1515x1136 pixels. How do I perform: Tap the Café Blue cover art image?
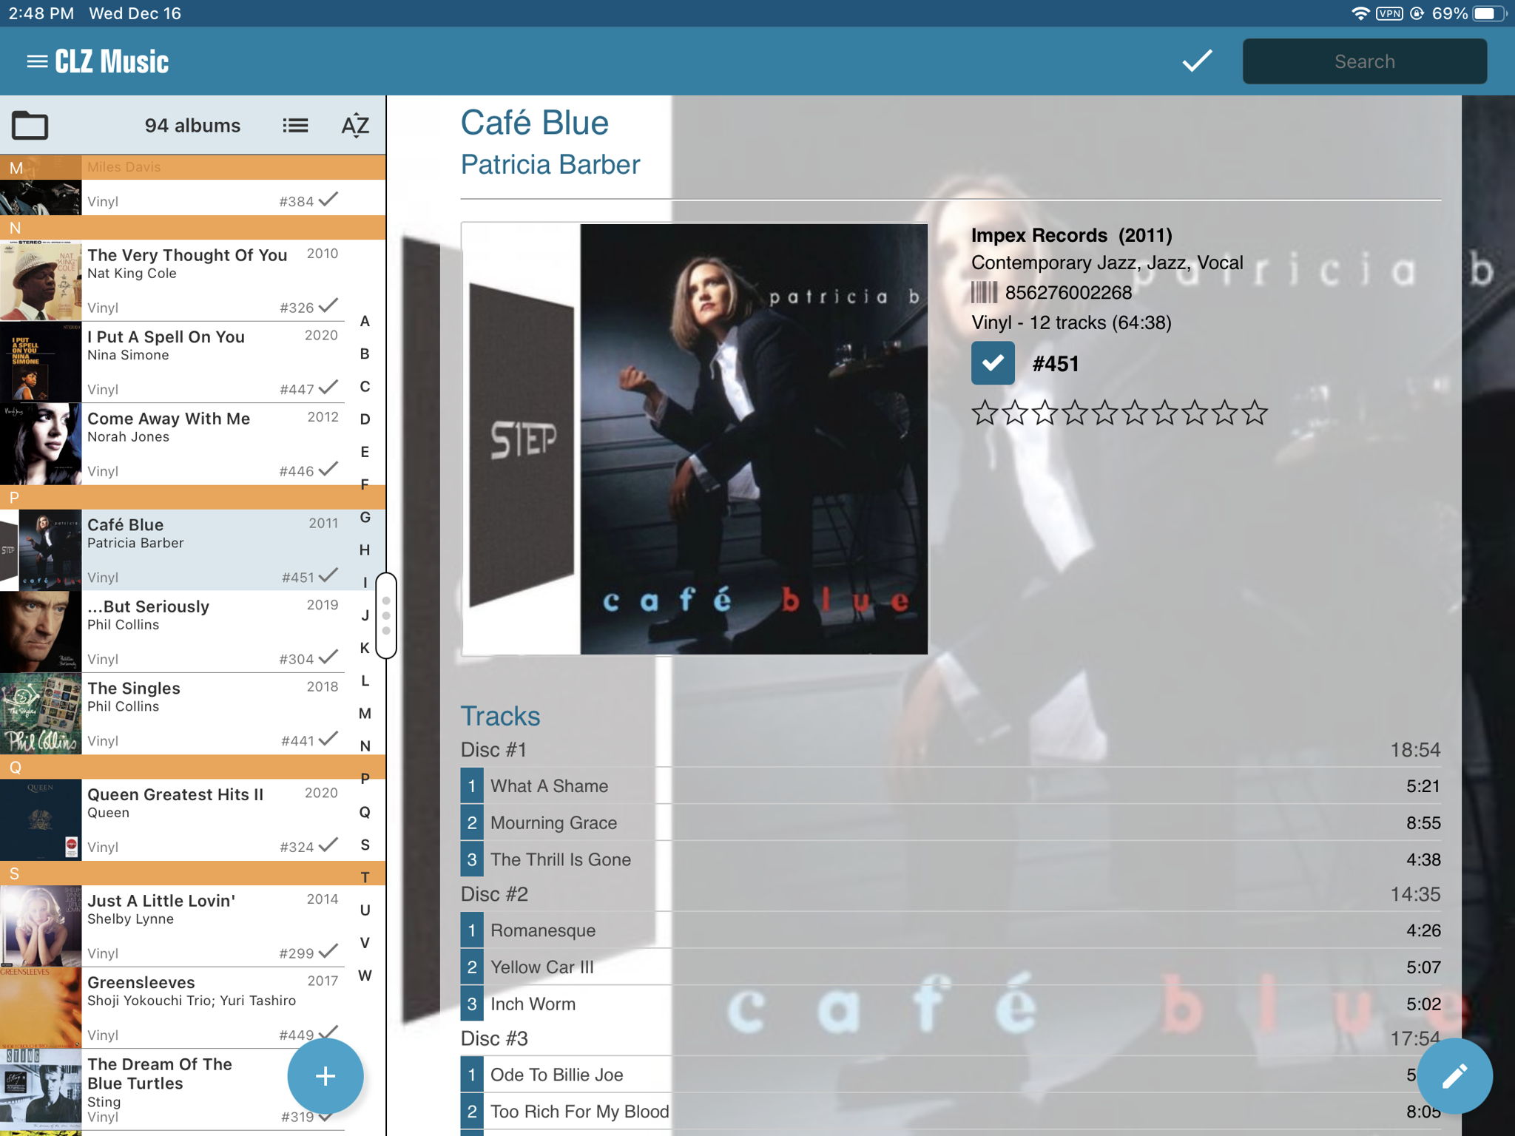click(x=694, y=439)
